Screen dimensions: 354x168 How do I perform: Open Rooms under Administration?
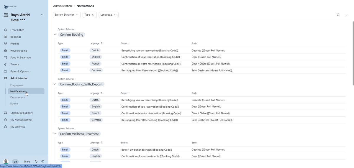pyautogui.click(x=14, y=104)
